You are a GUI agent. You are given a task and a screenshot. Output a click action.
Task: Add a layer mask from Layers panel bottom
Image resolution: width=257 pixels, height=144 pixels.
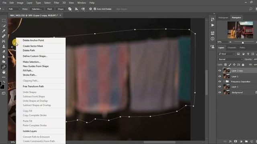pos(236,141)
